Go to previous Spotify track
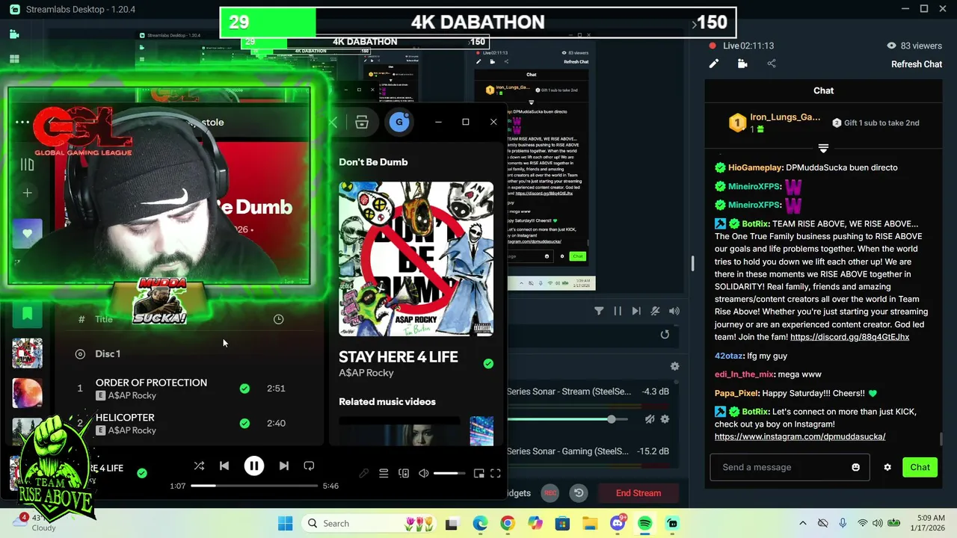957x538 pixels. click(224, 466)
